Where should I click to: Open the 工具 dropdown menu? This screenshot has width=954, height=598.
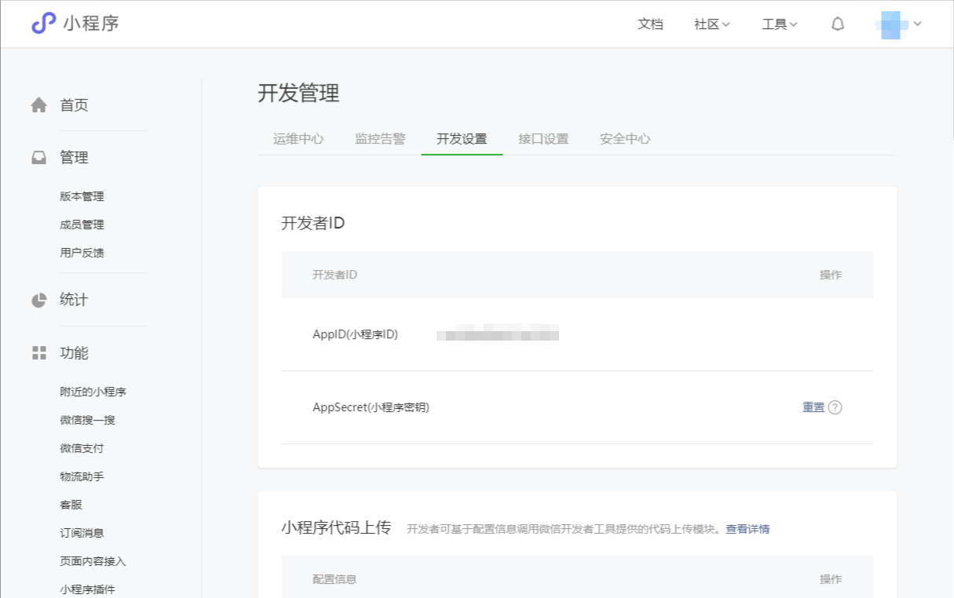coord(778,24)
